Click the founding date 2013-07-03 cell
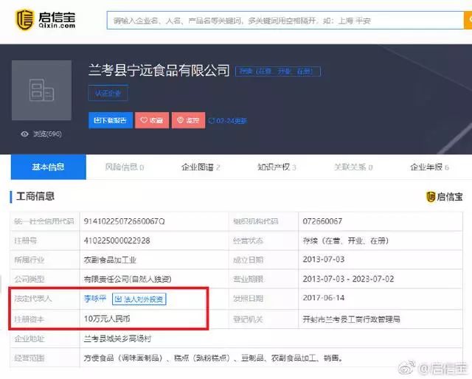Image resolution: width=472 pixels, height=379 pixels. 324,260
